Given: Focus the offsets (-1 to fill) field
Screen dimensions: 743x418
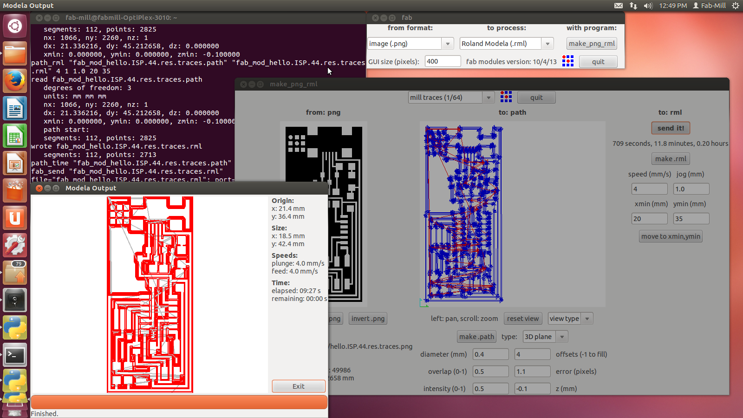Looking at the screenshot, I should (x=533, y=354).
